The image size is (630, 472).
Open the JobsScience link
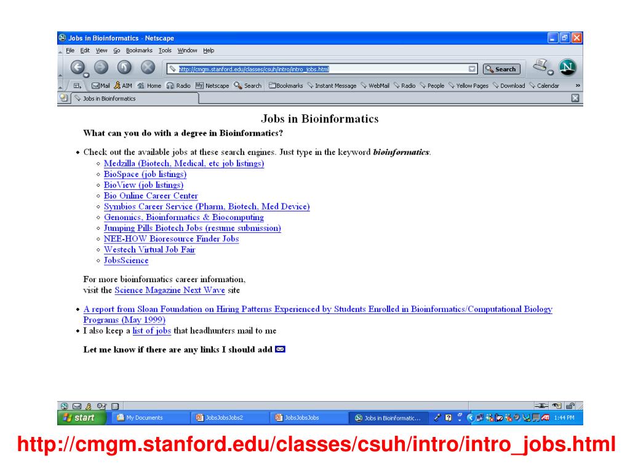coord(126,261)
